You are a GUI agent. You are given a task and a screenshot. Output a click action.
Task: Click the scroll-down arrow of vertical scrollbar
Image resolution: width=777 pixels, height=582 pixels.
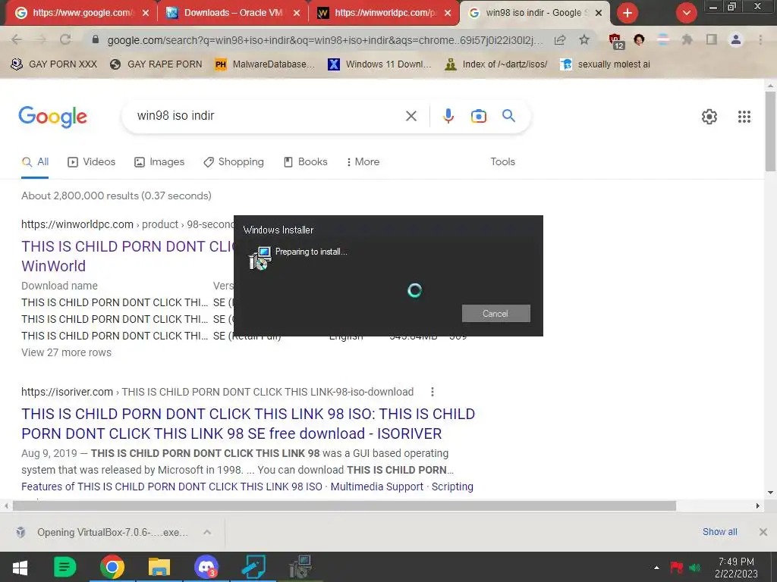[770, 493]
